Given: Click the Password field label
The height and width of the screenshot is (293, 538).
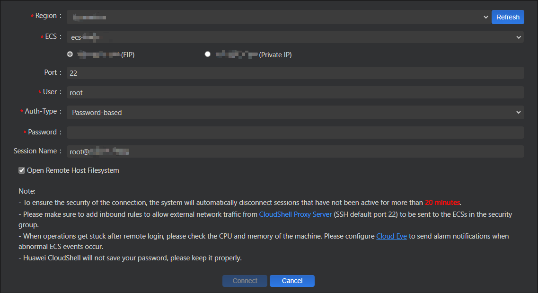Looking at the screenshot, I should (44, 132).
